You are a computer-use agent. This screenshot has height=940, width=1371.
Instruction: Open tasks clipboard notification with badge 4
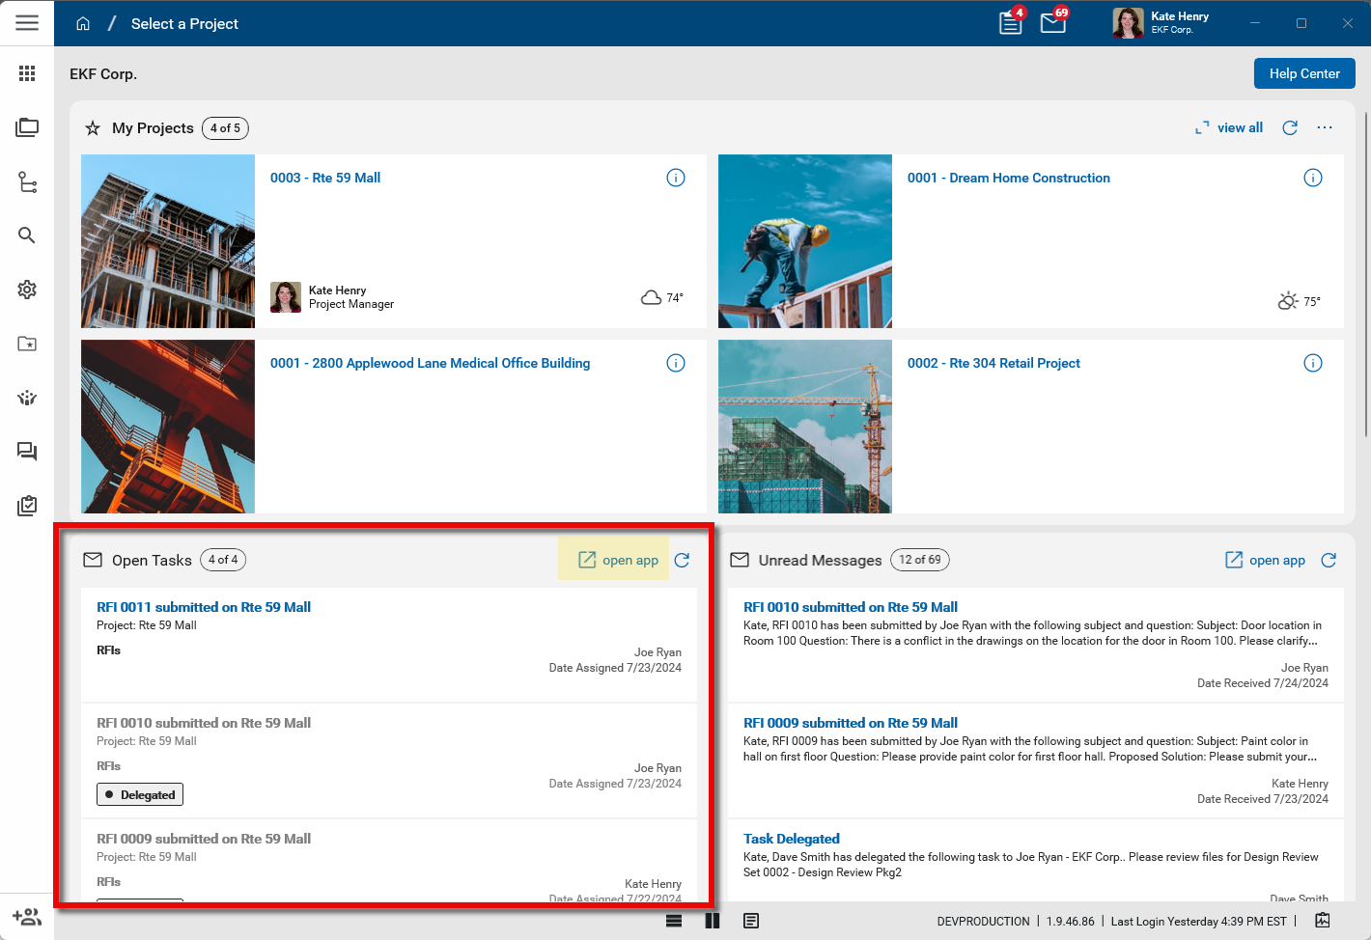click(1011, 23)
